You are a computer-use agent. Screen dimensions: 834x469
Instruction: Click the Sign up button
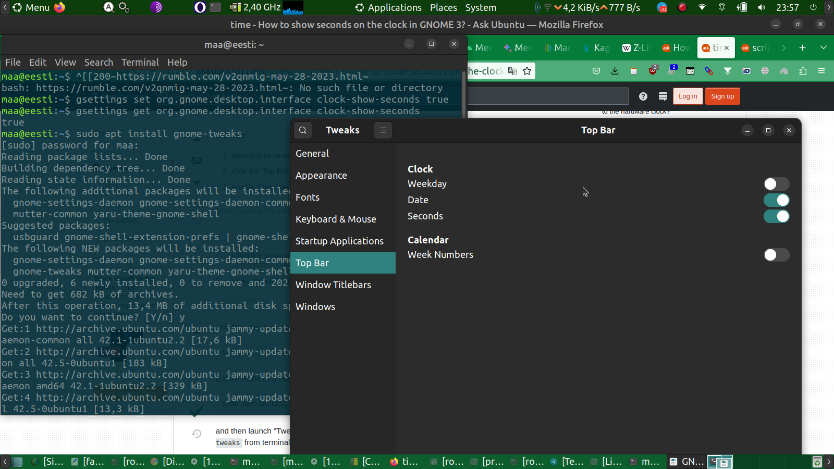click(x=722, y=96)
